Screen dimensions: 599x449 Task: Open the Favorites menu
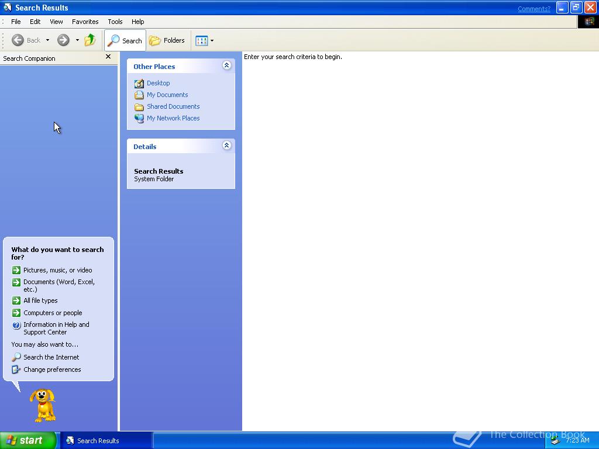tap(85, 22)
